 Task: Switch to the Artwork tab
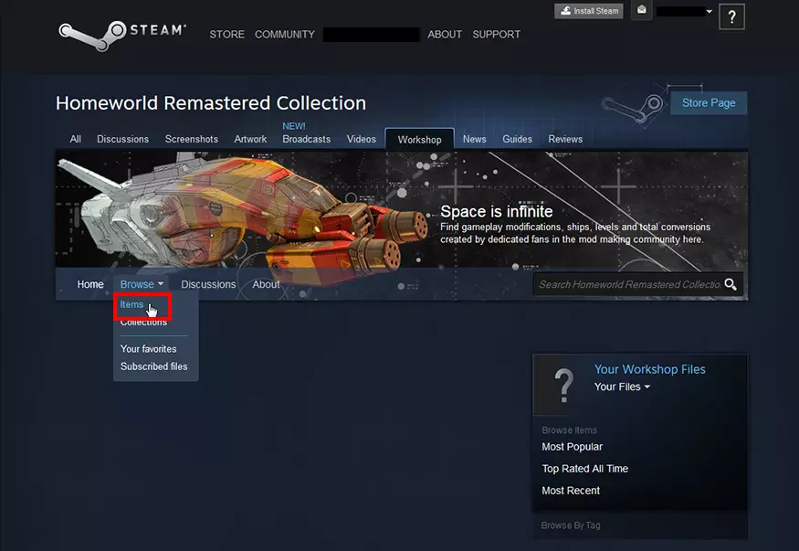[250, 139]
